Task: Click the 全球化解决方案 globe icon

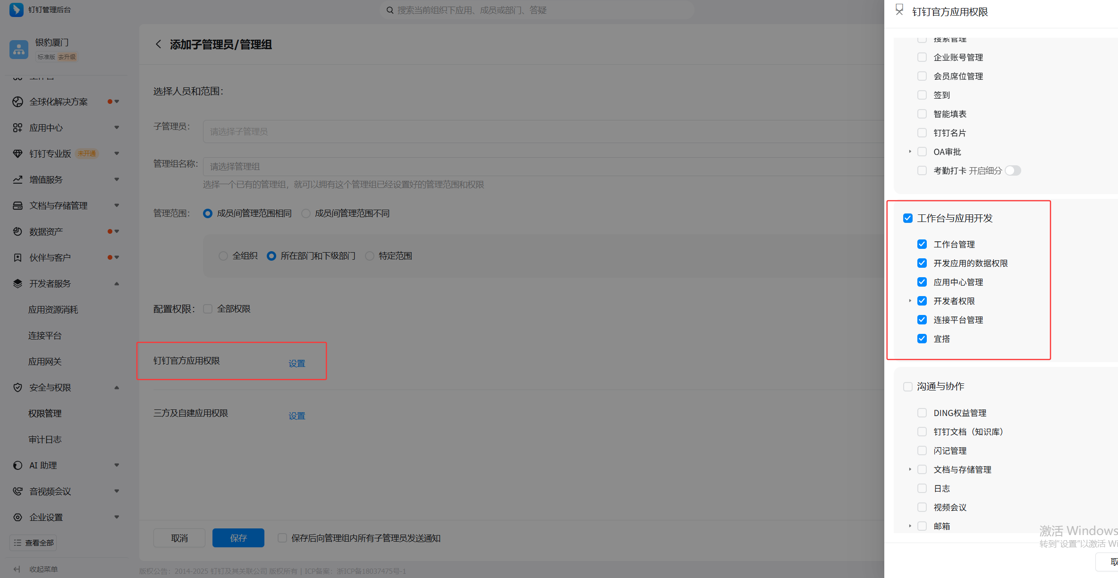Action: (17, 102)
